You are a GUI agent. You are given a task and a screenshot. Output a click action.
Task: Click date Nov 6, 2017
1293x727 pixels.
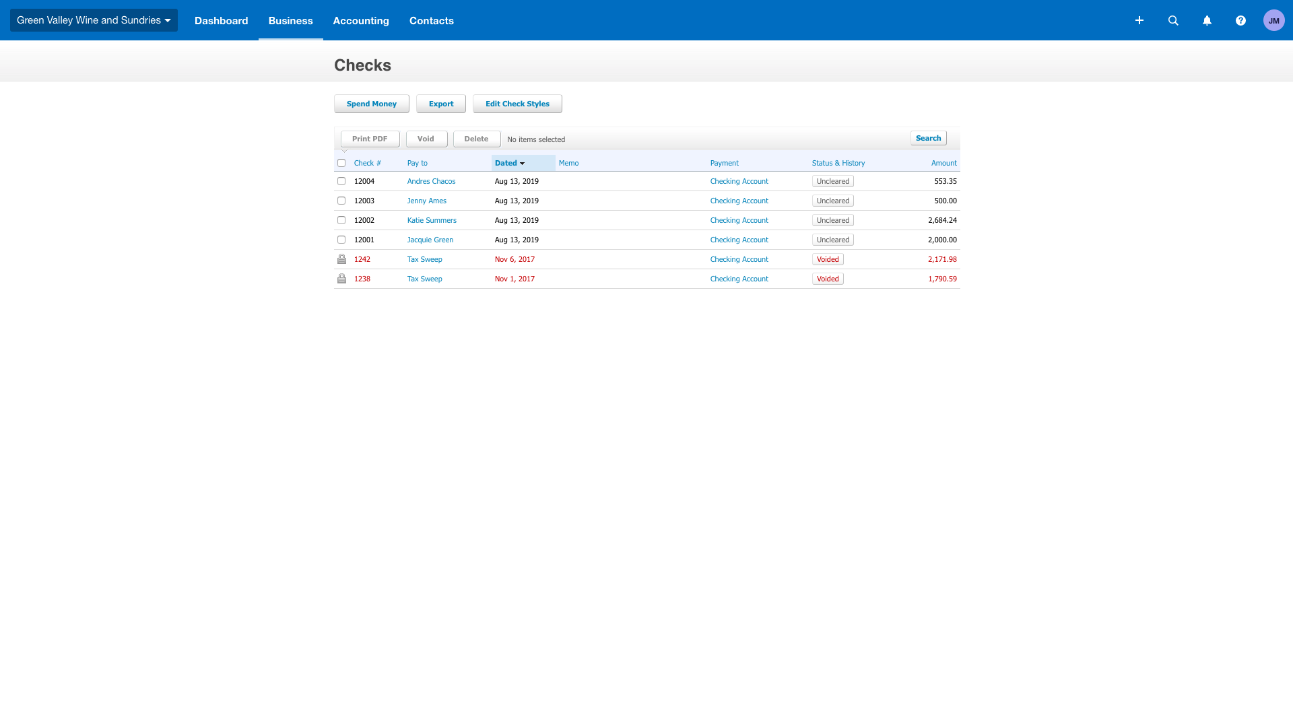pyautogui.click(x=515, y=259)
